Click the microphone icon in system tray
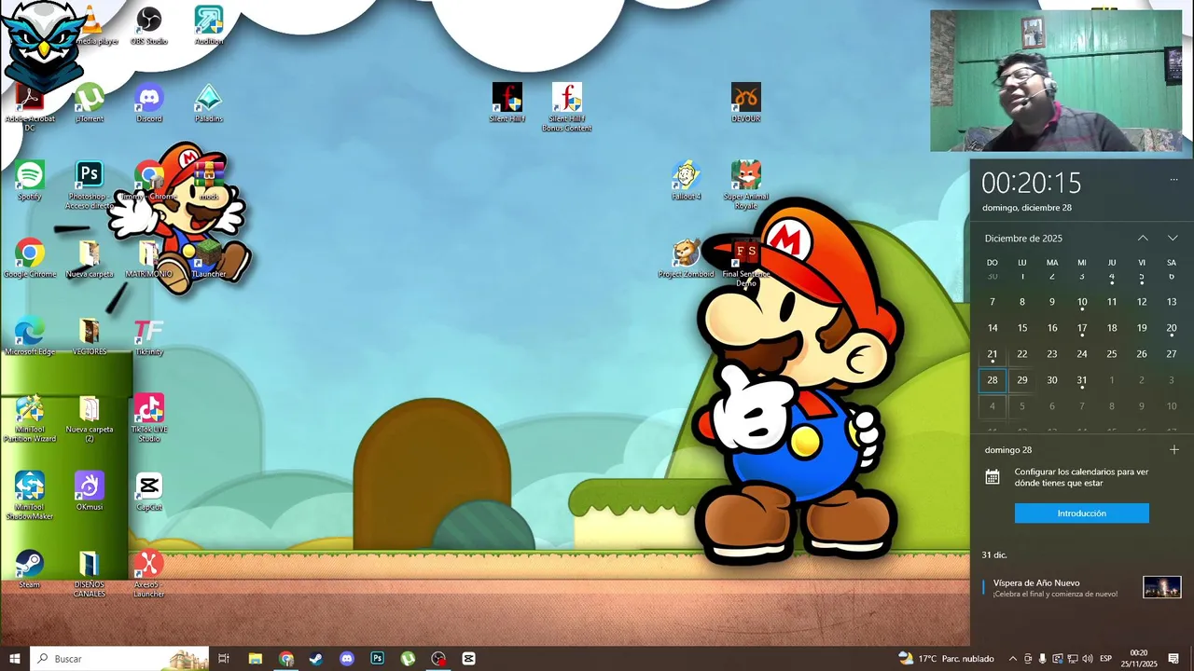The image size is (1194, 671). click(x=1043, y=659)
